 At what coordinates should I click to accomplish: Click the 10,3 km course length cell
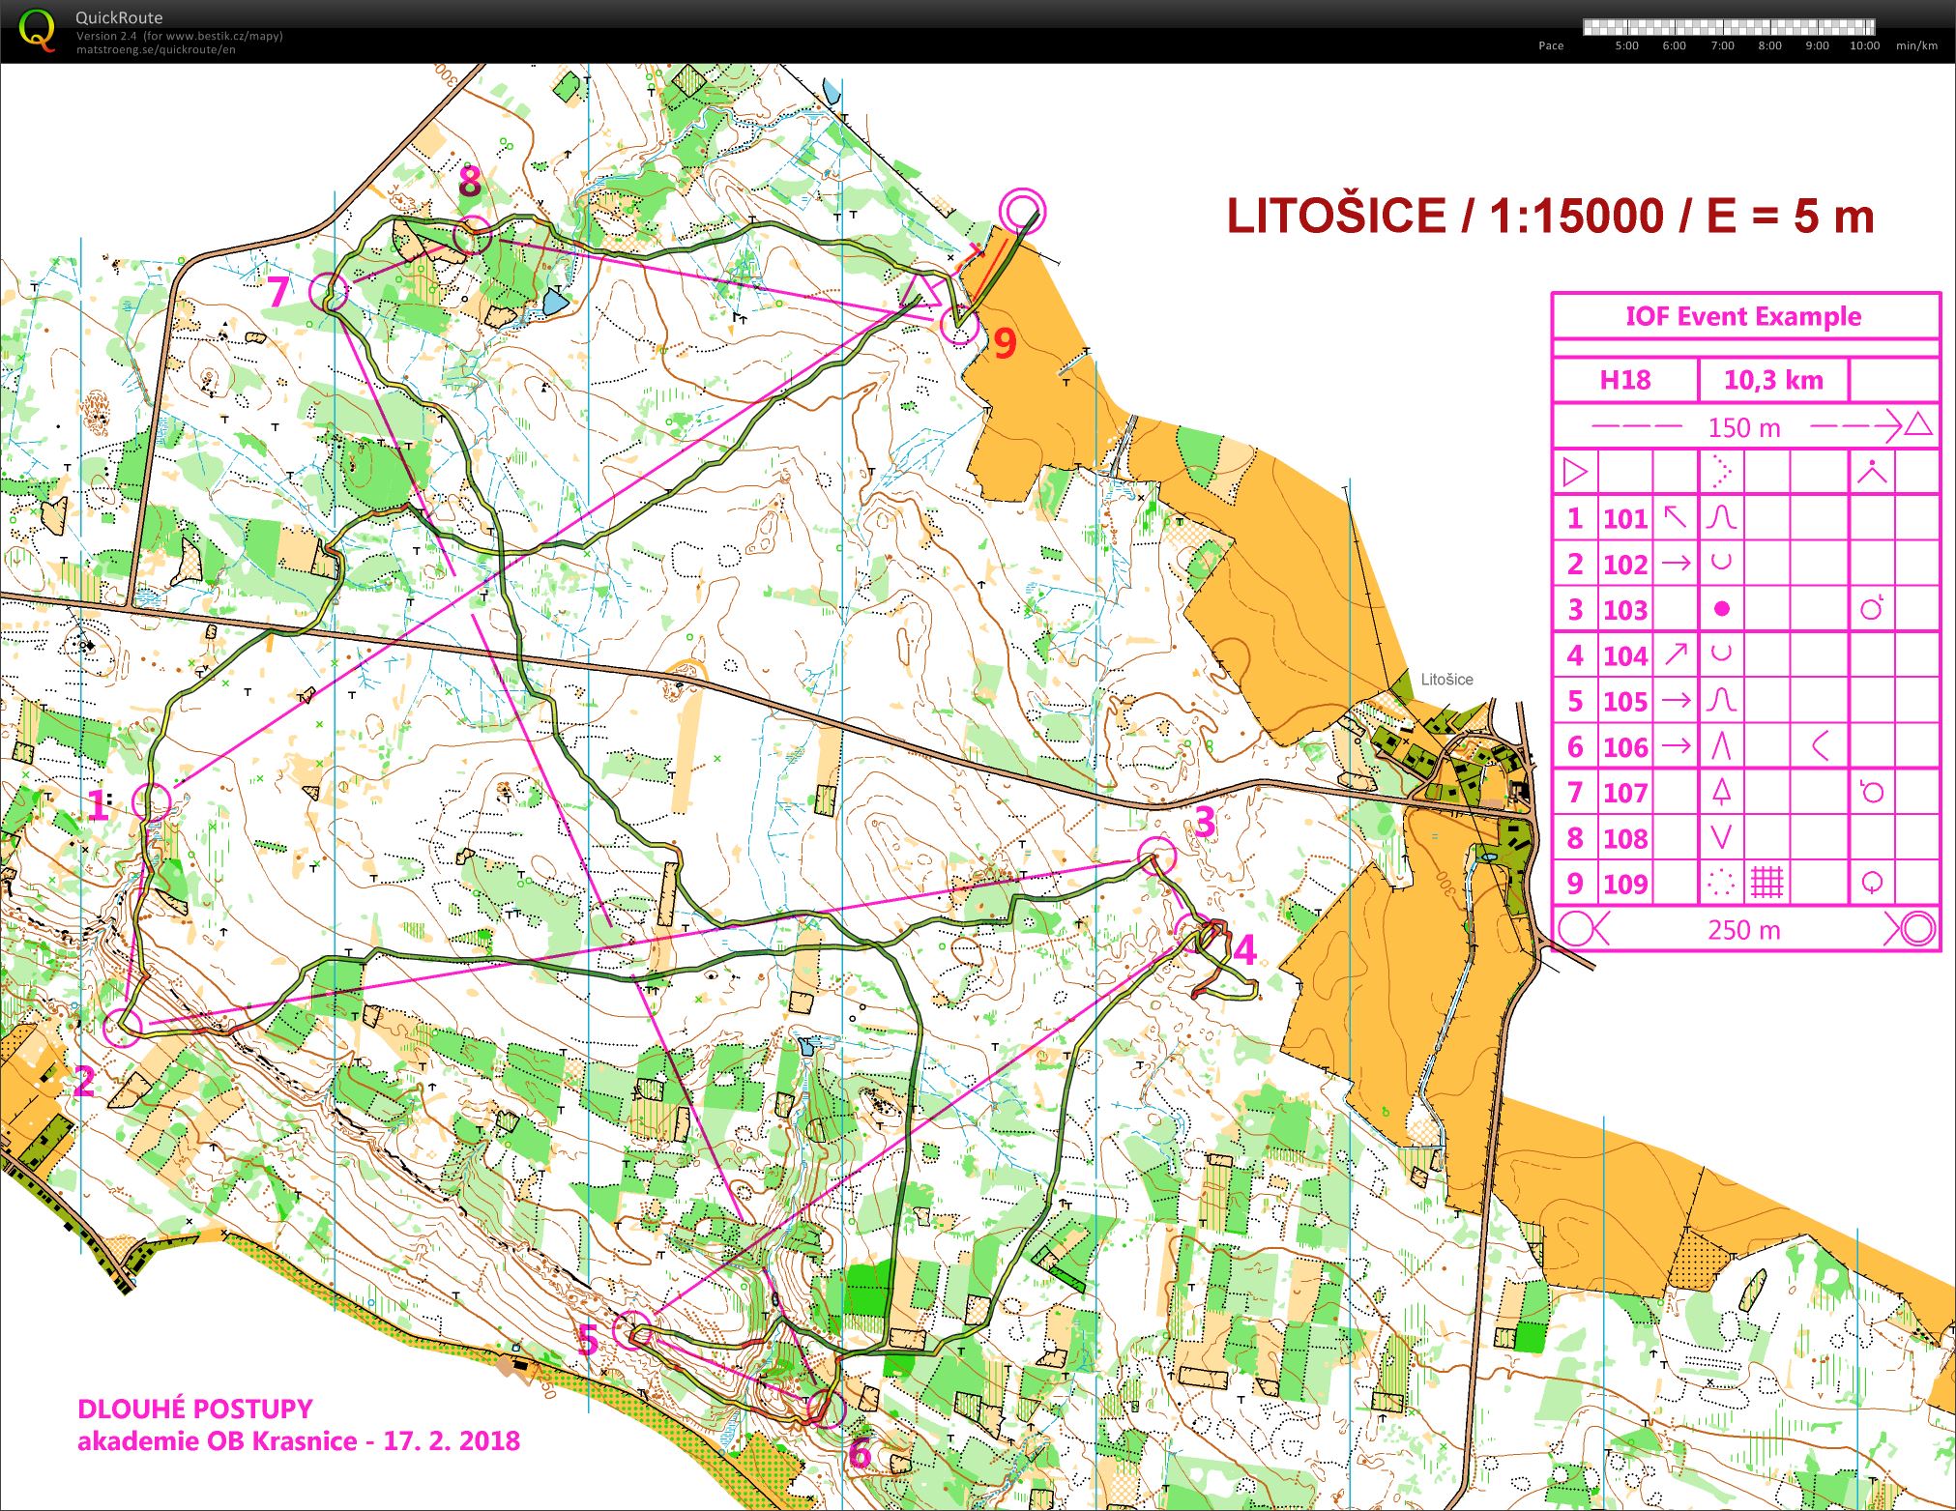pos(1773,380)
